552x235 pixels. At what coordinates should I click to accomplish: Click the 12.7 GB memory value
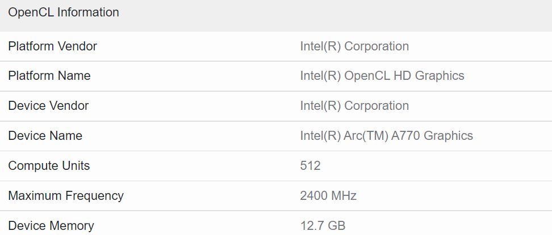pos(323,226)
